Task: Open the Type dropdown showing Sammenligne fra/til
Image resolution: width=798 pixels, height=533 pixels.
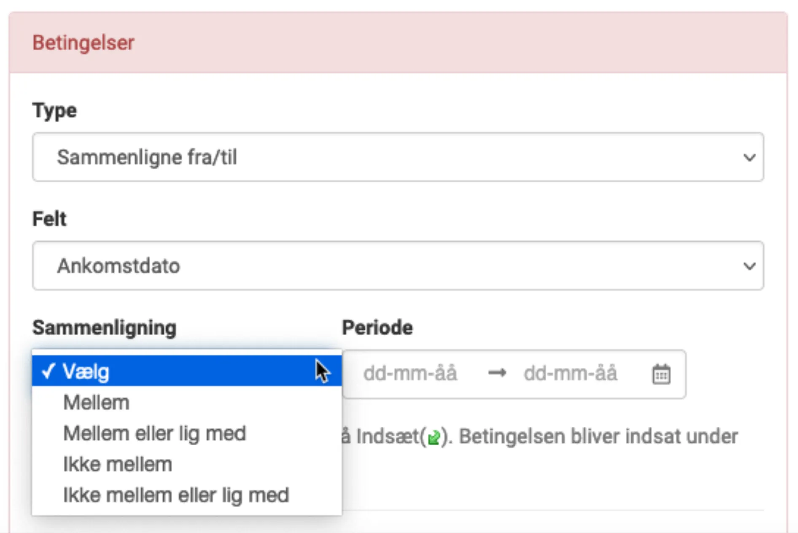Action: pos(380,158)
